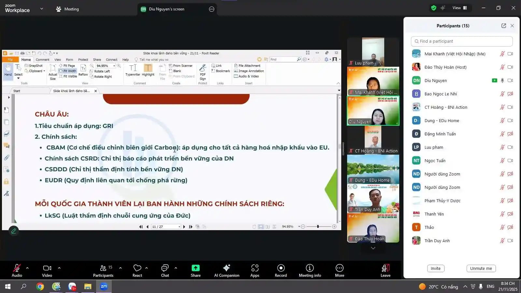
Task: Click the Record button icon
Action: pyautogui.click(x=281, y=268)
